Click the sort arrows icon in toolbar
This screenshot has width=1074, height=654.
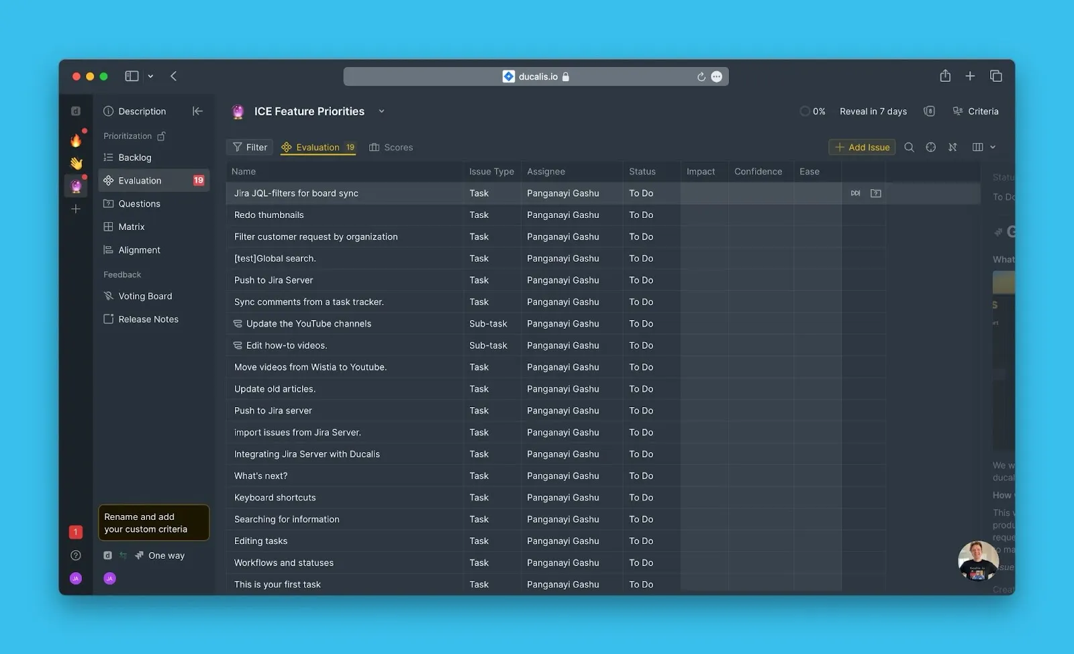[x=953, y=148]
